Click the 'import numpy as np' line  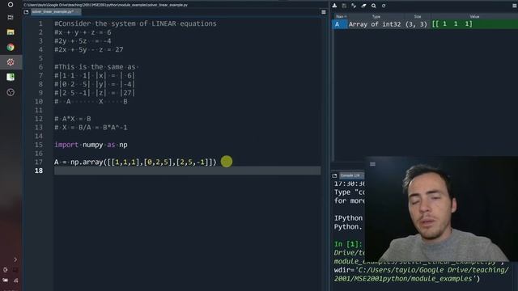pos(91,145)
